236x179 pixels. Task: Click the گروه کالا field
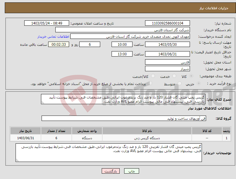click(x=124, y=119)
